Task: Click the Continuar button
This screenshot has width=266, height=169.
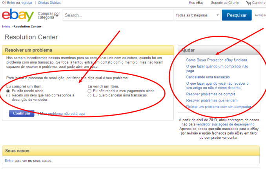Action: (22, 113)
